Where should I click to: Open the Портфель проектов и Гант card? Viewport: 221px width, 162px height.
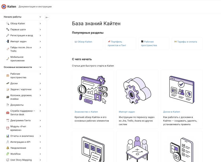pos(121,43)
